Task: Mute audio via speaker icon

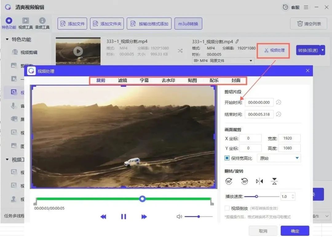Action: pyautogui.click(x=180, y=217)
